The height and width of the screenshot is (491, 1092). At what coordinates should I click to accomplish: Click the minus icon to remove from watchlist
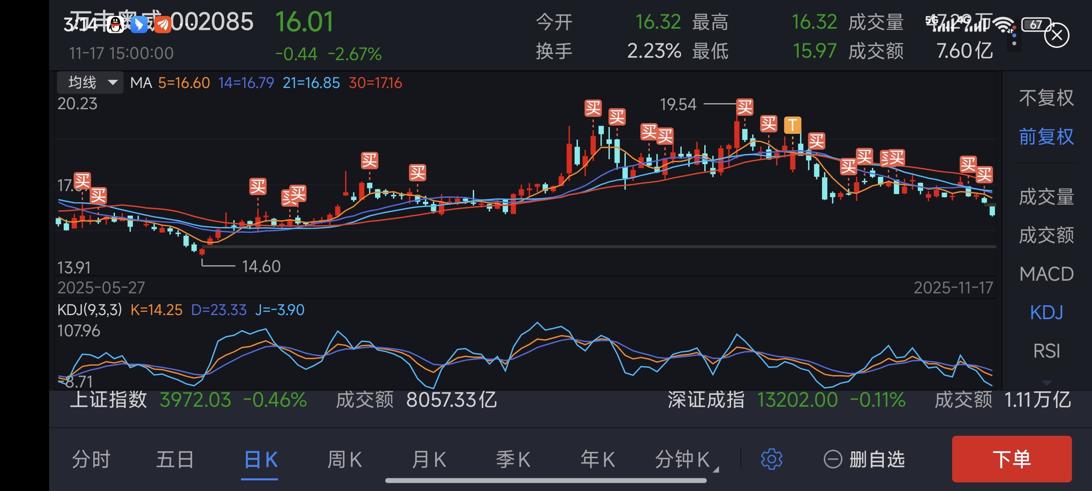coord(833,459)
